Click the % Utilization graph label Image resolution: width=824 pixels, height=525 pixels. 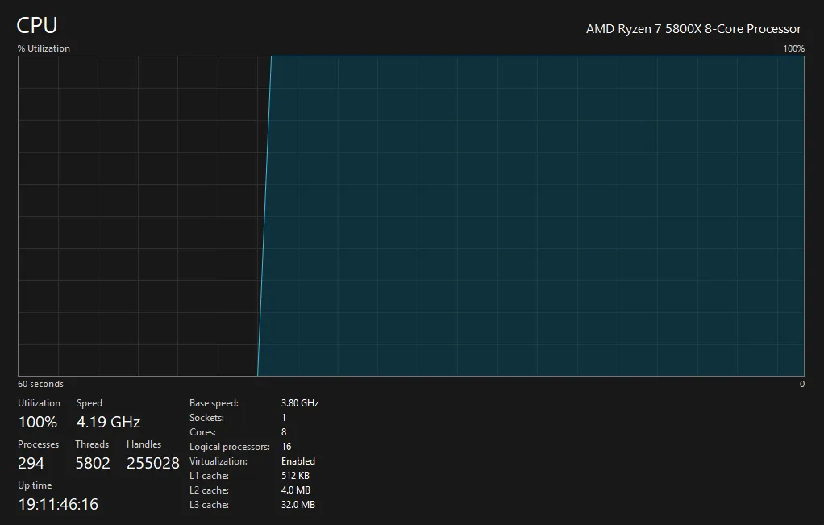click(x=44, y=48)
